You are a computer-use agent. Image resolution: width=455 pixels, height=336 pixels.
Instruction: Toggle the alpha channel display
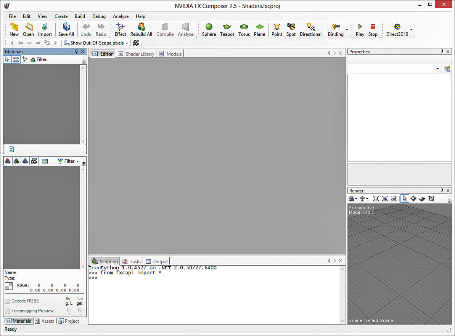point(34,161)
